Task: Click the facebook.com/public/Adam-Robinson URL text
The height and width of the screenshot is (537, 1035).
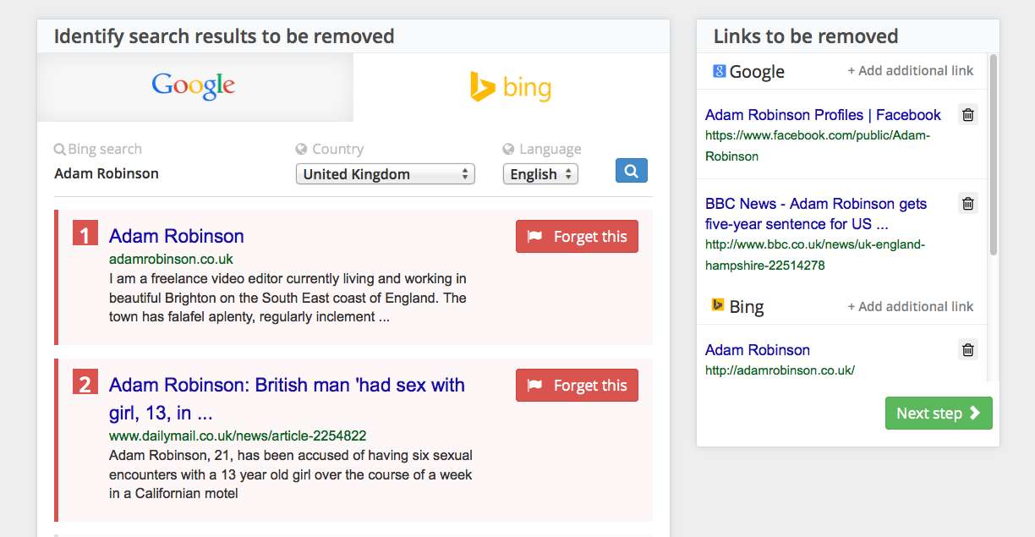Action: [x=818, y=145]
